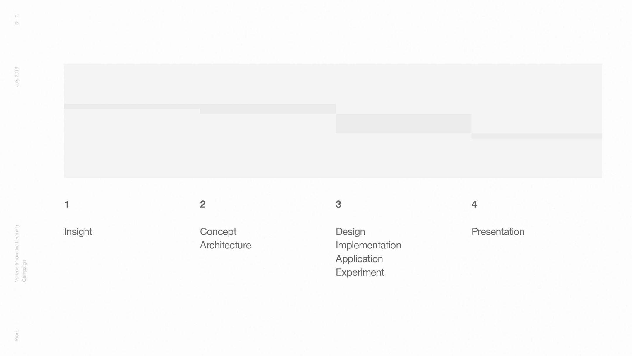The image size is (632, 356).
Task: Click the "Architecture" text item
Action: 225,245
